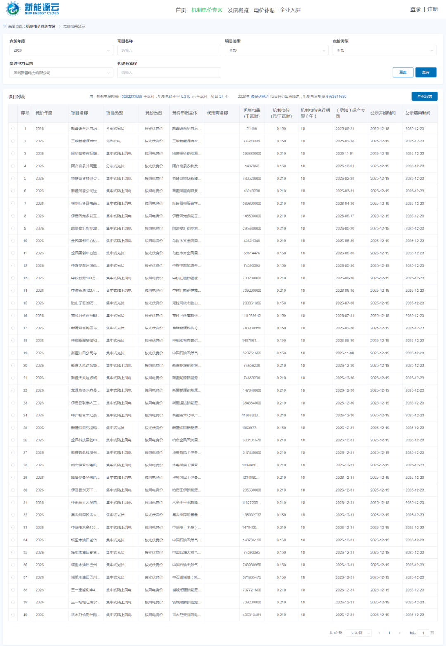Select the radio button for row 40
The image size is (446, 646).
pos(13,615)
